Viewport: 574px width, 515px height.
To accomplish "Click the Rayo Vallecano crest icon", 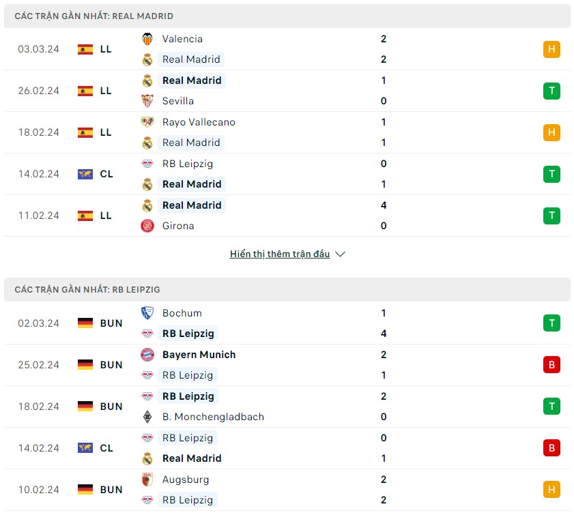I will click(x=147, y=122).
